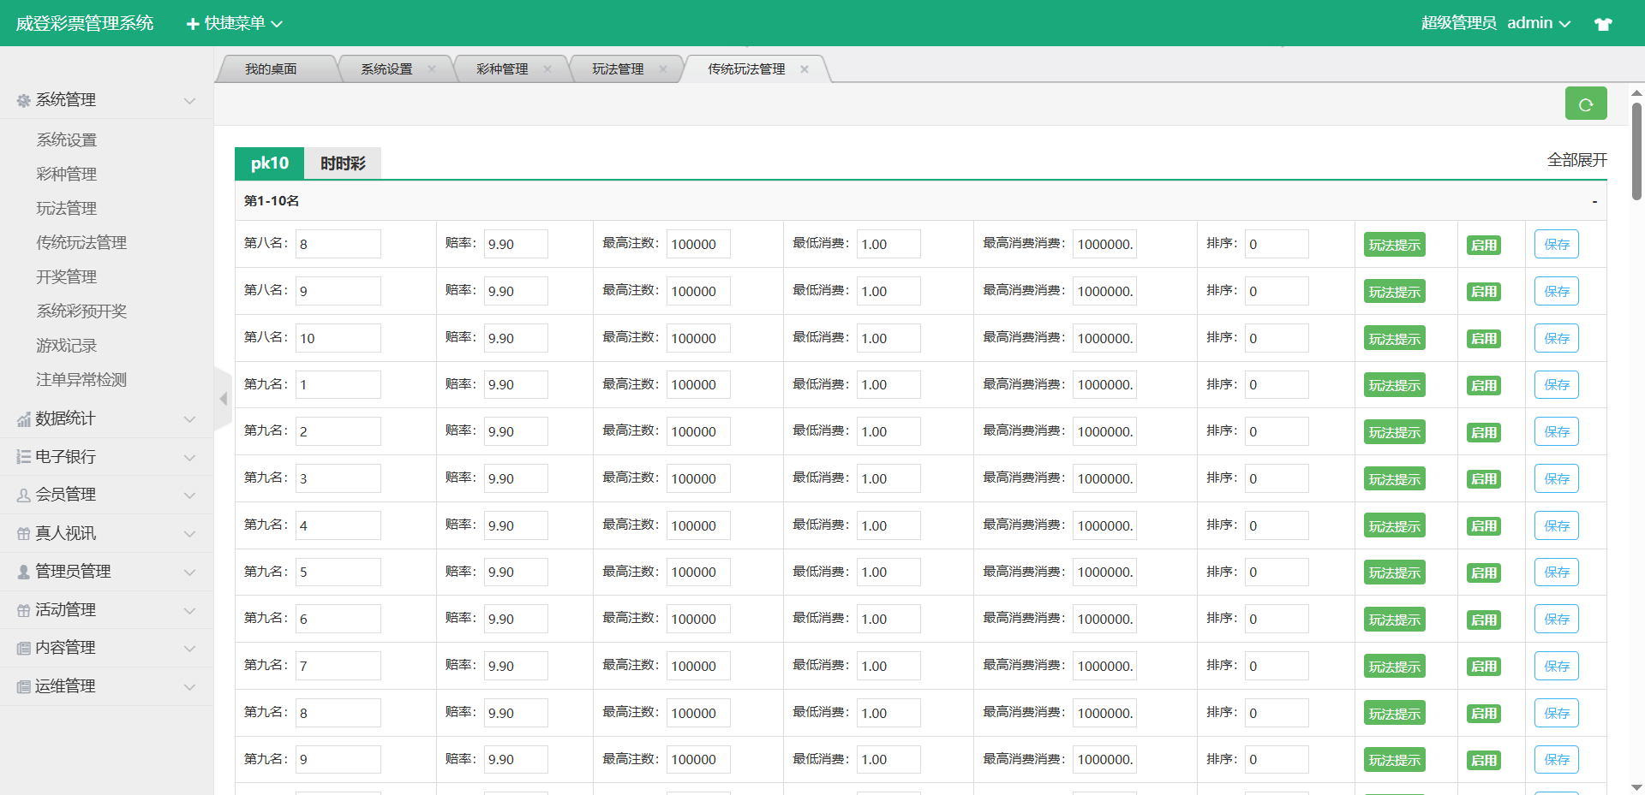Save the 第九名 7 row

(1557, 667)
